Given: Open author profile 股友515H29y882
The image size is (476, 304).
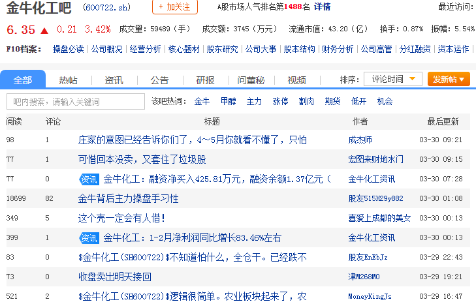Looking at the screenshot, I should pyautogui.click(x=376, y=198).
